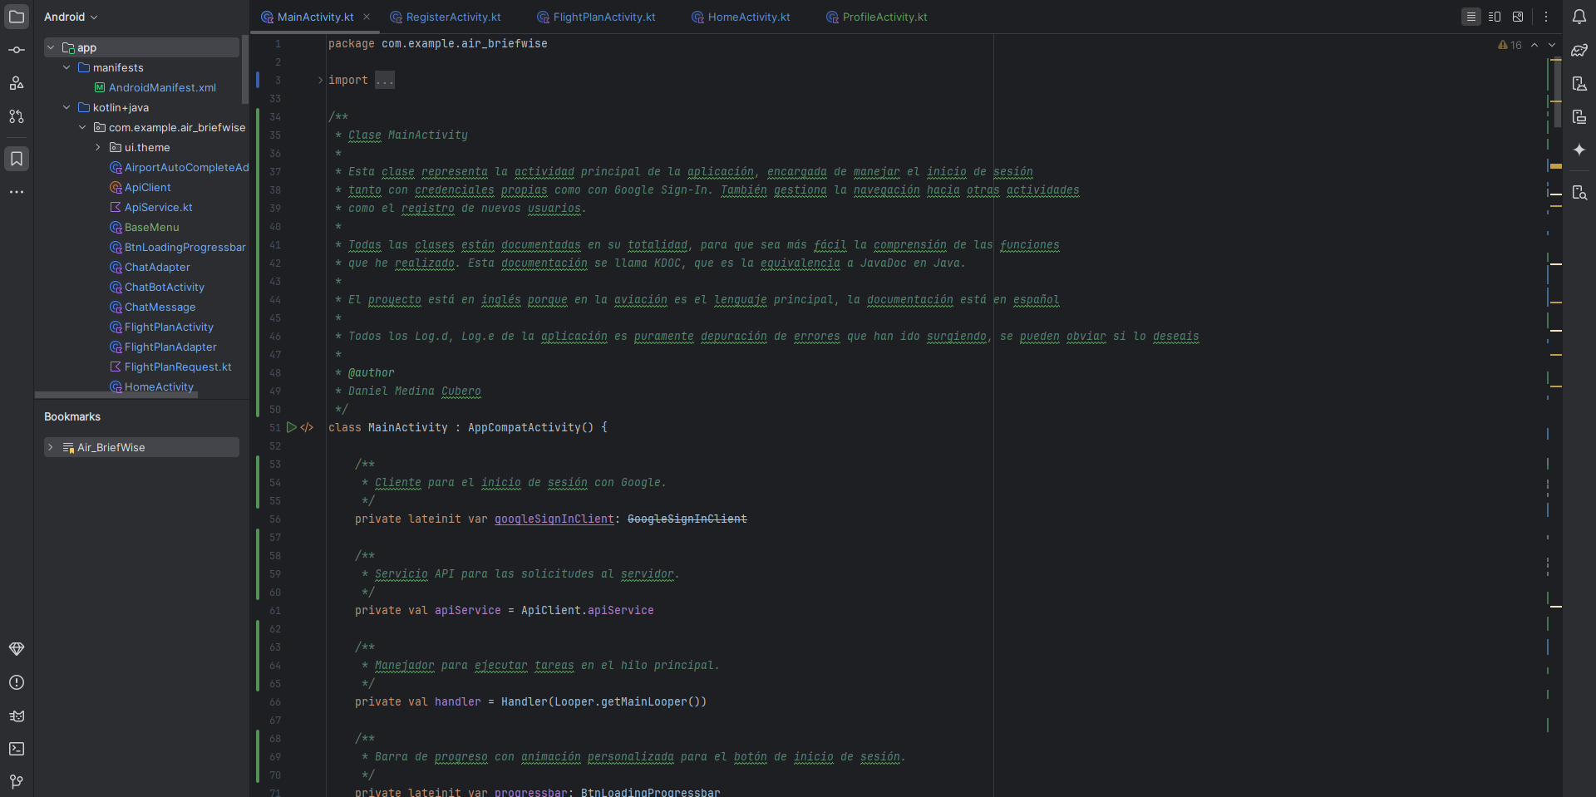Image resolution: width=1596 pixels, height=797 pixels.
Task: Open ChatAdapter in the project tree
Action: coord(150,267)
